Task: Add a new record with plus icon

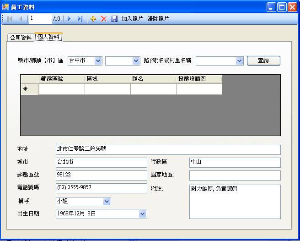Action: [93, 19]
